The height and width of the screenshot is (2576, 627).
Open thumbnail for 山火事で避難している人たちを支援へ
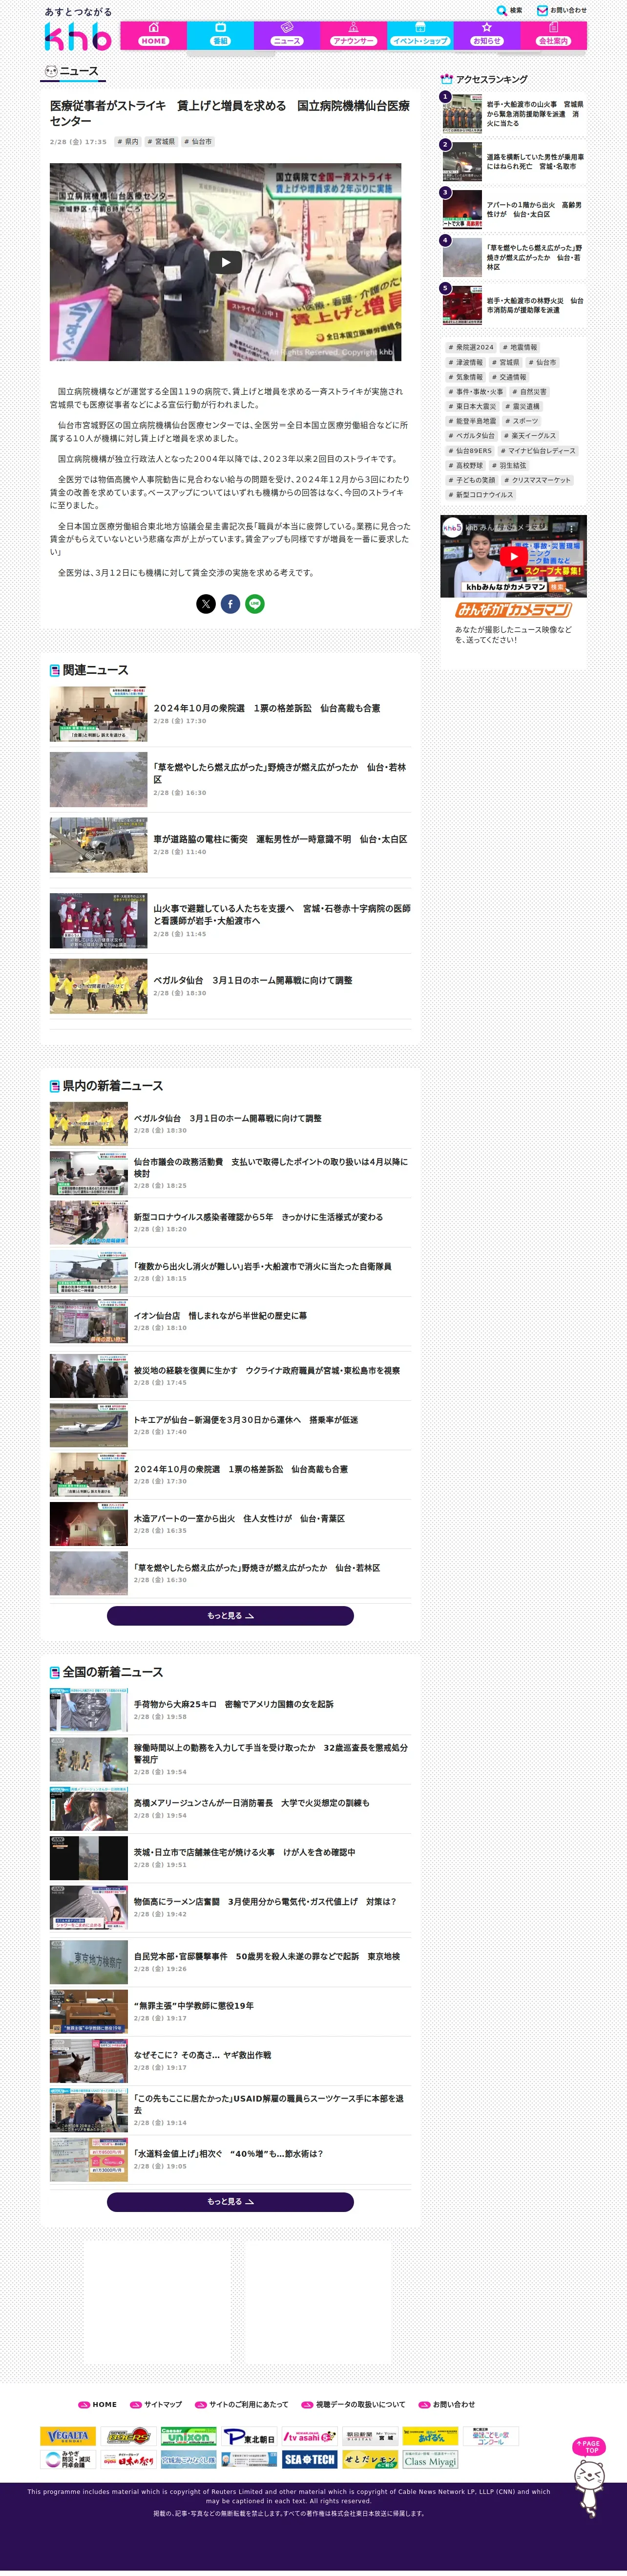(x=98, y=920)
